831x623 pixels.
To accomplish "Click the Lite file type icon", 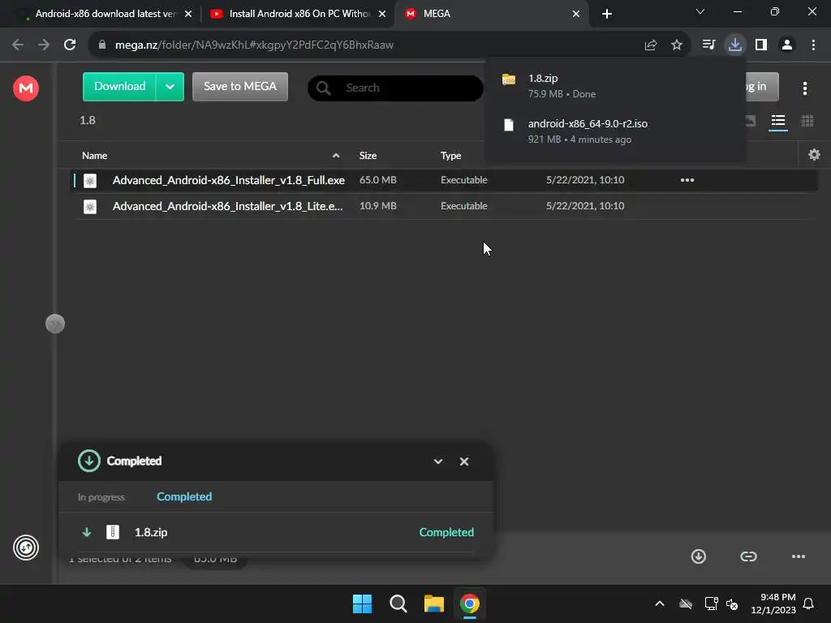I will (x=90, y=207).
